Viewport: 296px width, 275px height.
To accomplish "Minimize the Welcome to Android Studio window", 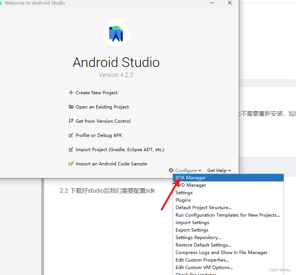I will click(212, 3).
